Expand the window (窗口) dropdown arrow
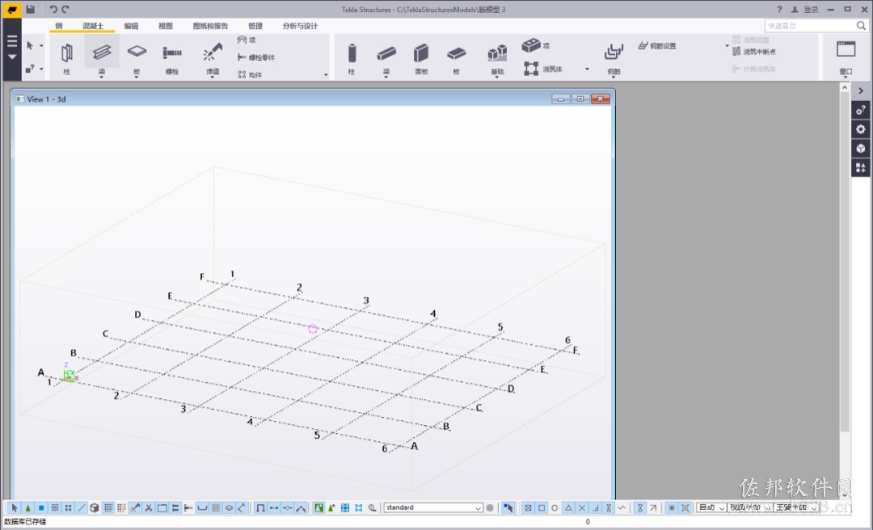Image resolution: width=873 pixels, height=530 pixels. point(846,77)
